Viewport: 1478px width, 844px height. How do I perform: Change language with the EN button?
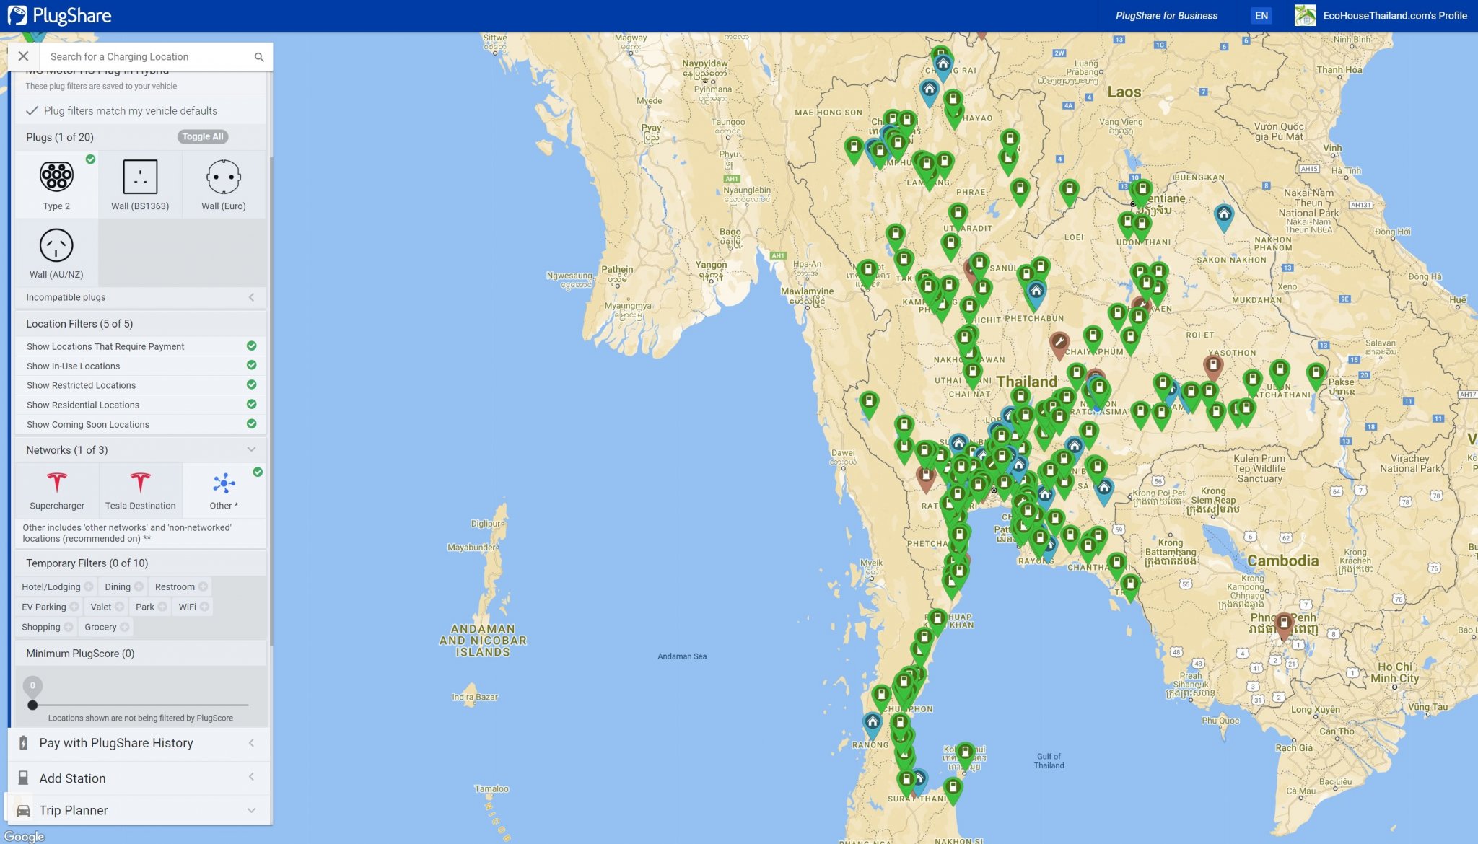point(1261,15)
